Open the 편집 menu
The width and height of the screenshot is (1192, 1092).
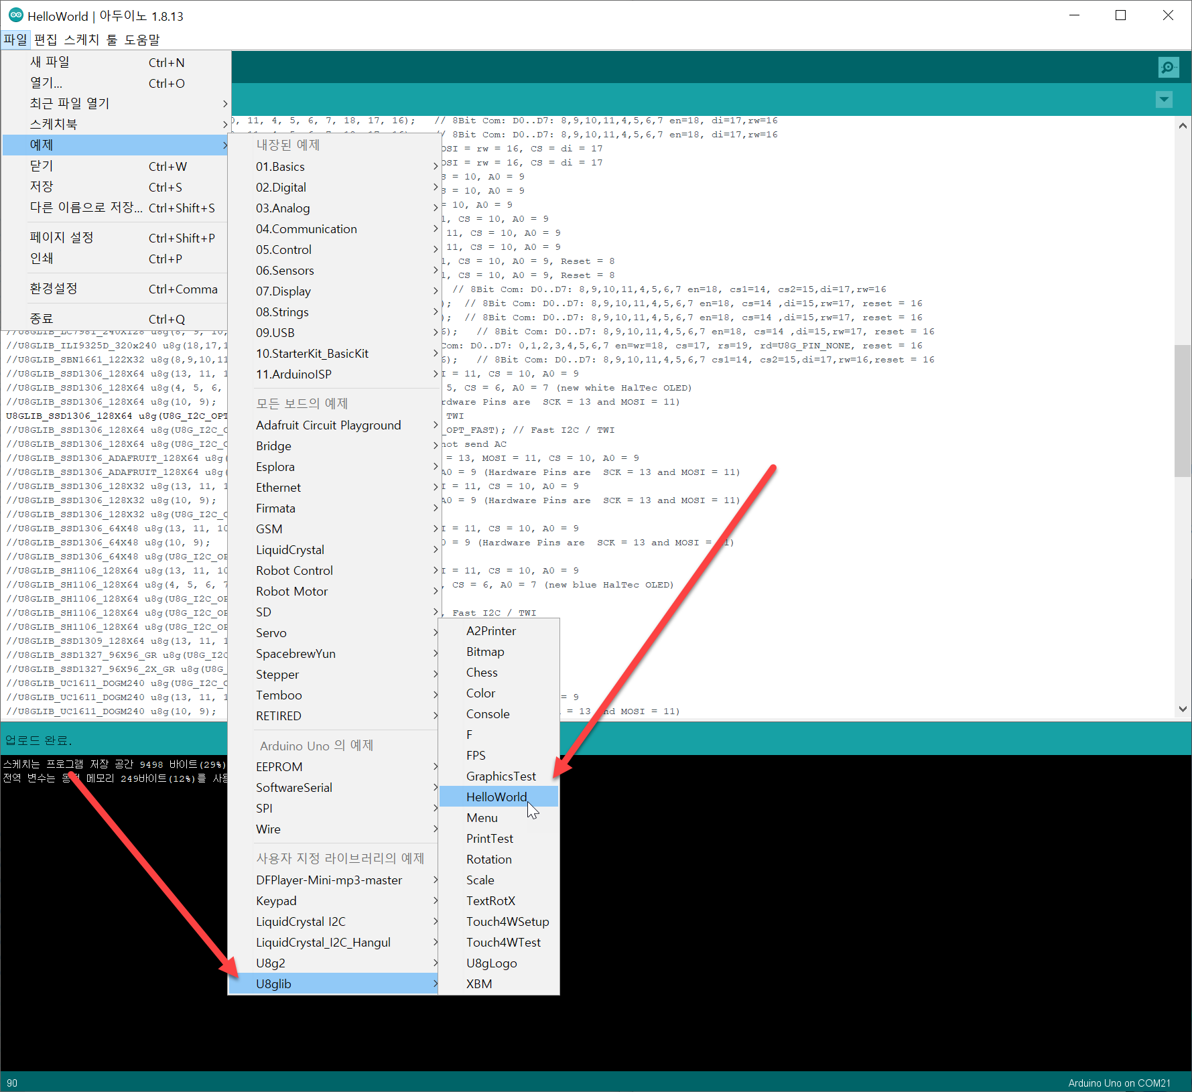[46, 40]
